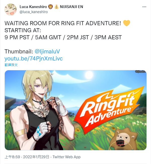Open the Luca Kaneshiro display name link
The image size is (151, 164).
(x=33, y=7)
